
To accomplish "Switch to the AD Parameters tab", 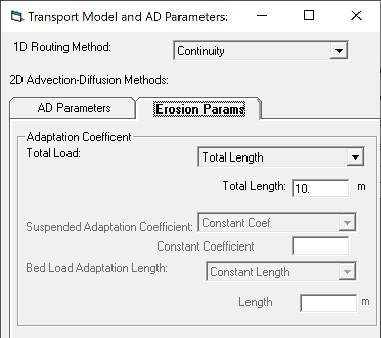I will pyautogui.click(x=74, y=108).
